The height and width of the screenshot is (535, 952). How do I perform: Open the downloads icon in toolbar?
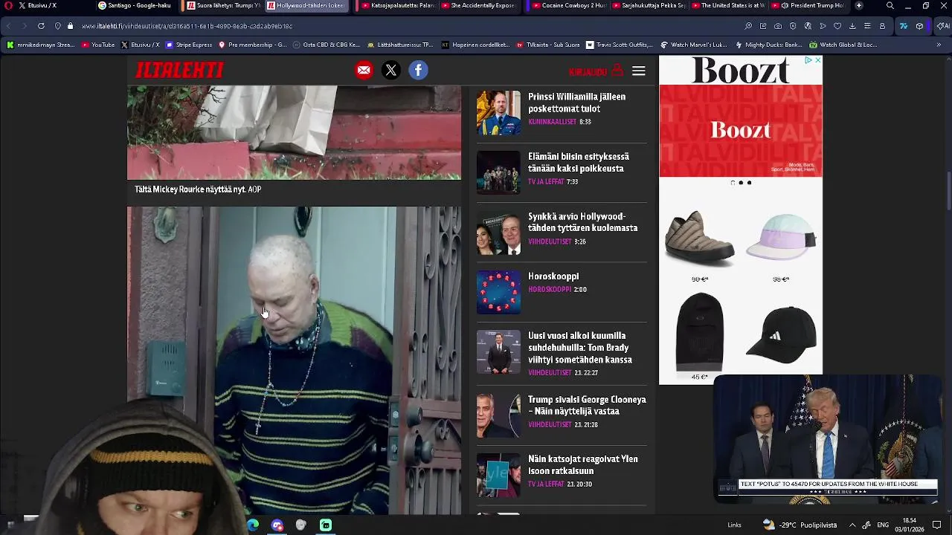pyautogui.click(x=852, y=26)
